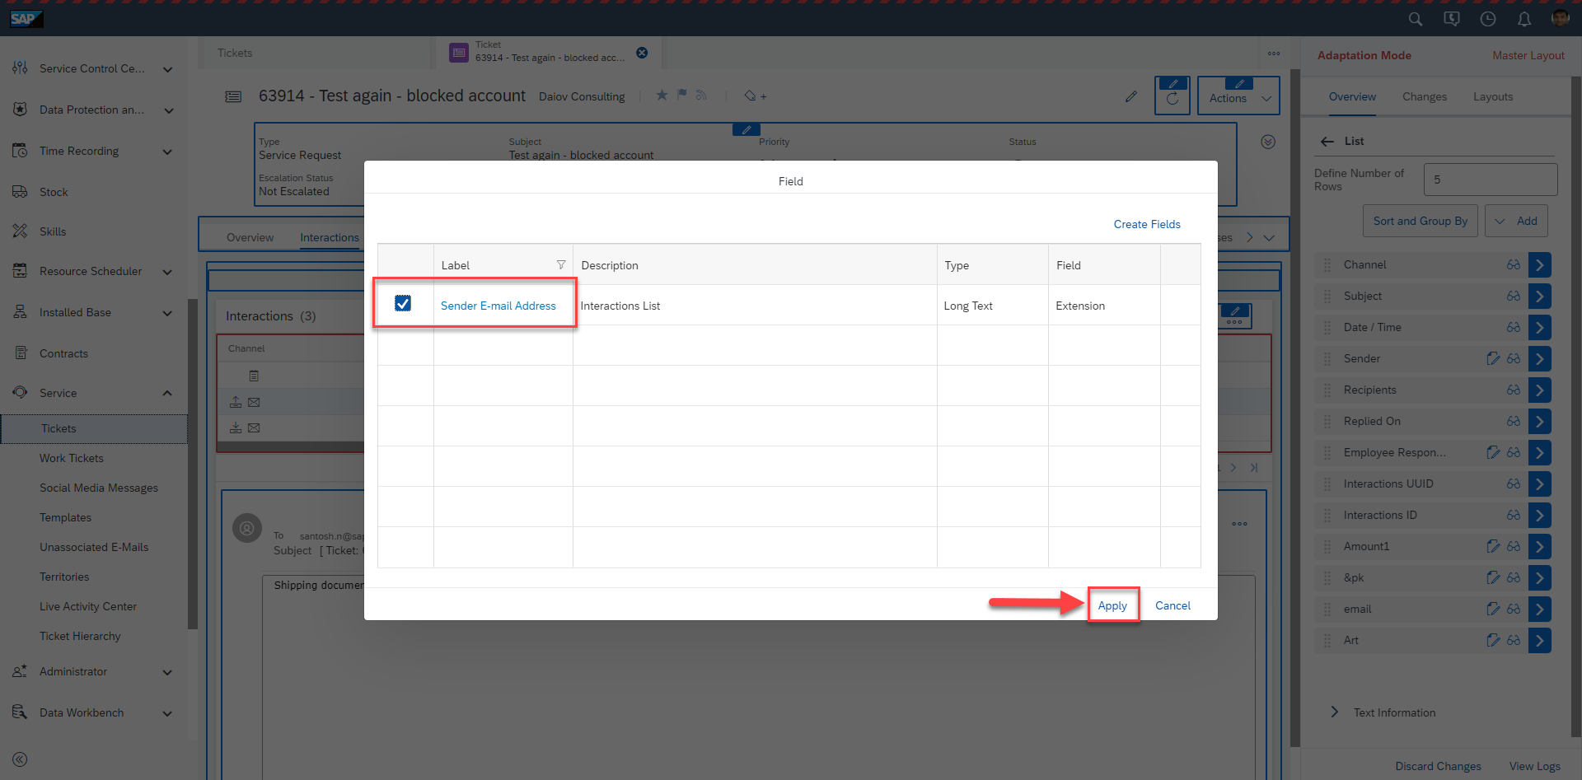Click Discard Changes
The width and height of the screenshot is (1582, 780).
1438,766
